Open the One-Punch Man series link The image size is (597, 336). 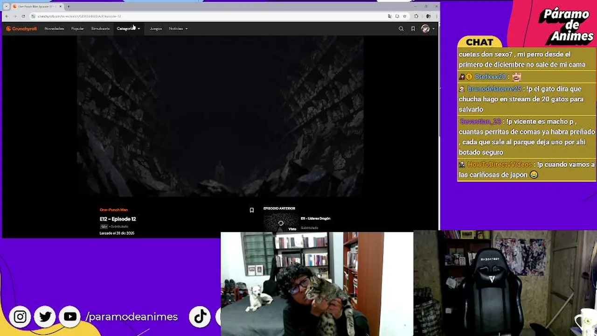click(x=113, y=210)
